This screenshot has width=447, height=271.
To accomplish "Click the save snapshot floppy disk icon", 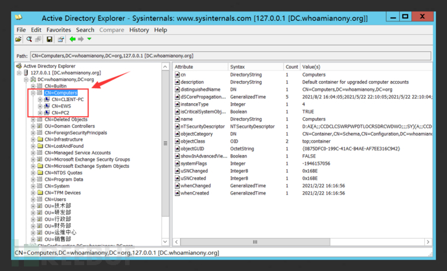I will [x=49, y=40].
